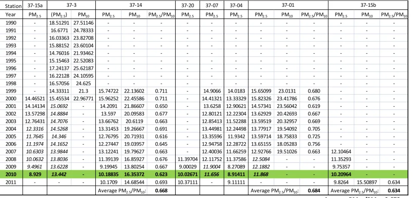Select station header '37-20'
This screenshot has height=198, width=415.
click(x=187, y=5)
